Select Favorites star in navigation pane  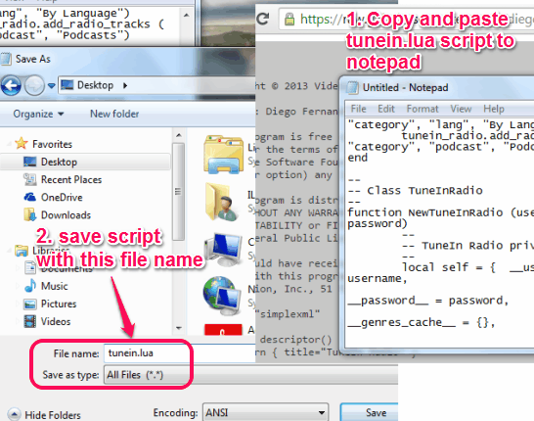pyautogui.click(x=22, y=144)
